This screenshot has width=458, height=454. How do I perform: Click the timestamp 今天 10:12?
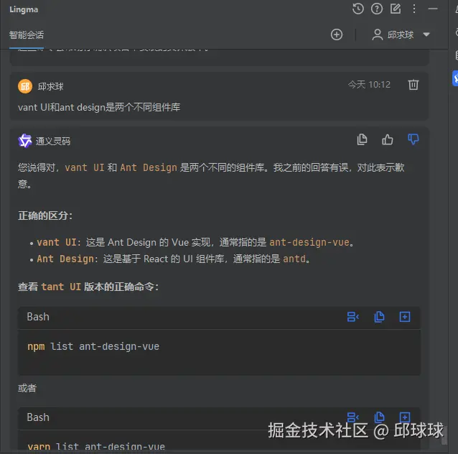(x=369, y=85)
